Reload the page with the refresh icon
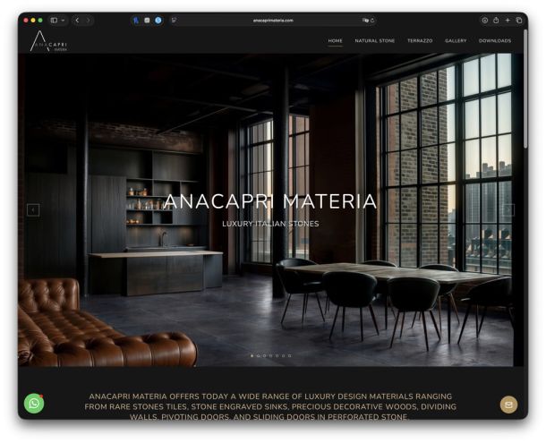 point(371,20)
